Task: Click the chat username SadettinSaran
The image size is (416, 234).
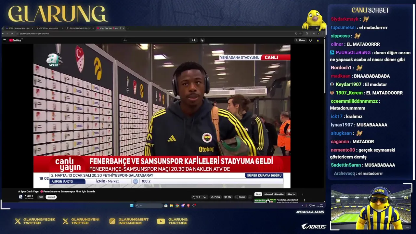Action: coord(346,165)
